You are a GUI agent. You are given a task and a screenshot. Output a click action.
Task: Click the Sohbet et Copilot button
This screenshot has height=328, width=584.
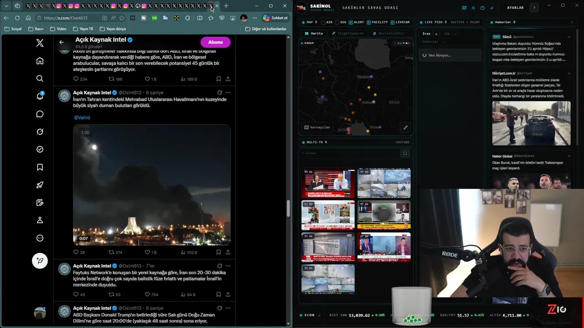pos(275,18)
